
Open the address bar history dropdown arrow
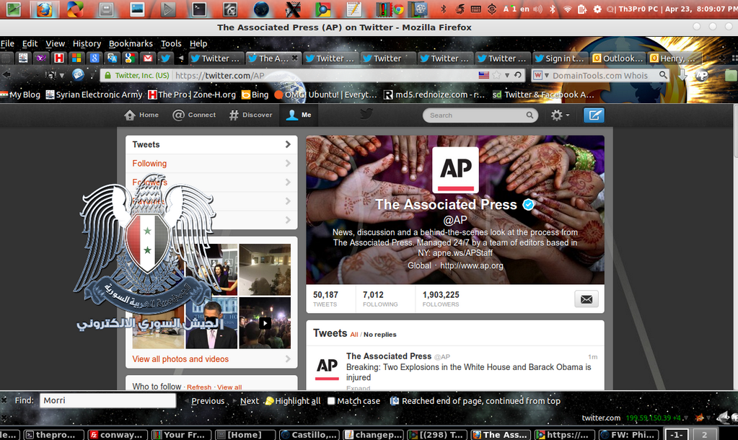[x=507, y=75]
